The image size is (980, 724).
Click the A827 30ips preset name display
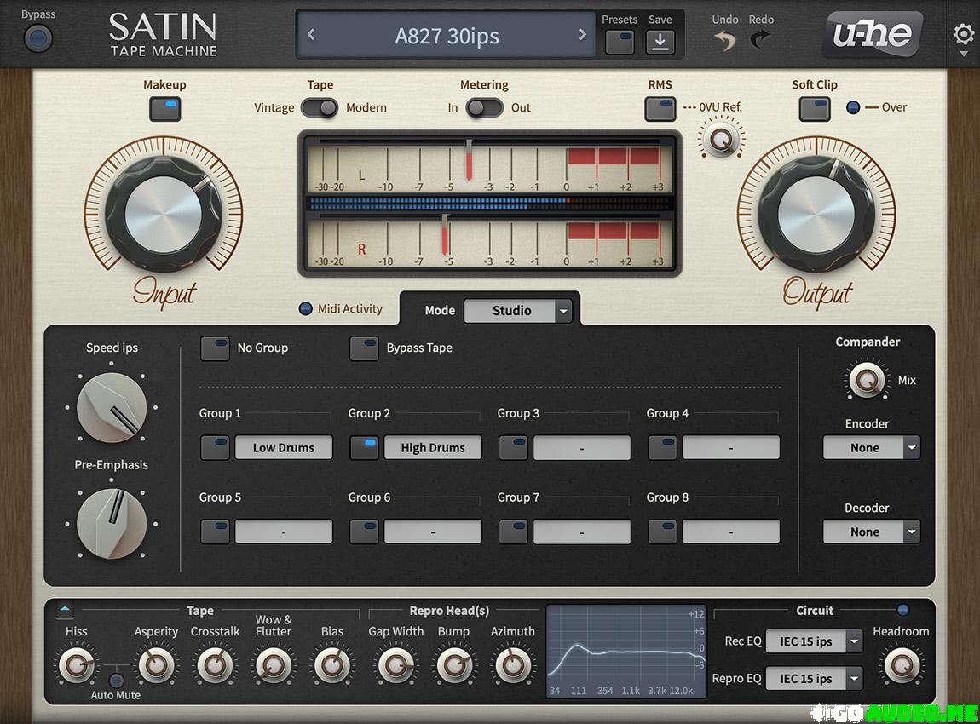pyautogui.click(x=447, y=36)
